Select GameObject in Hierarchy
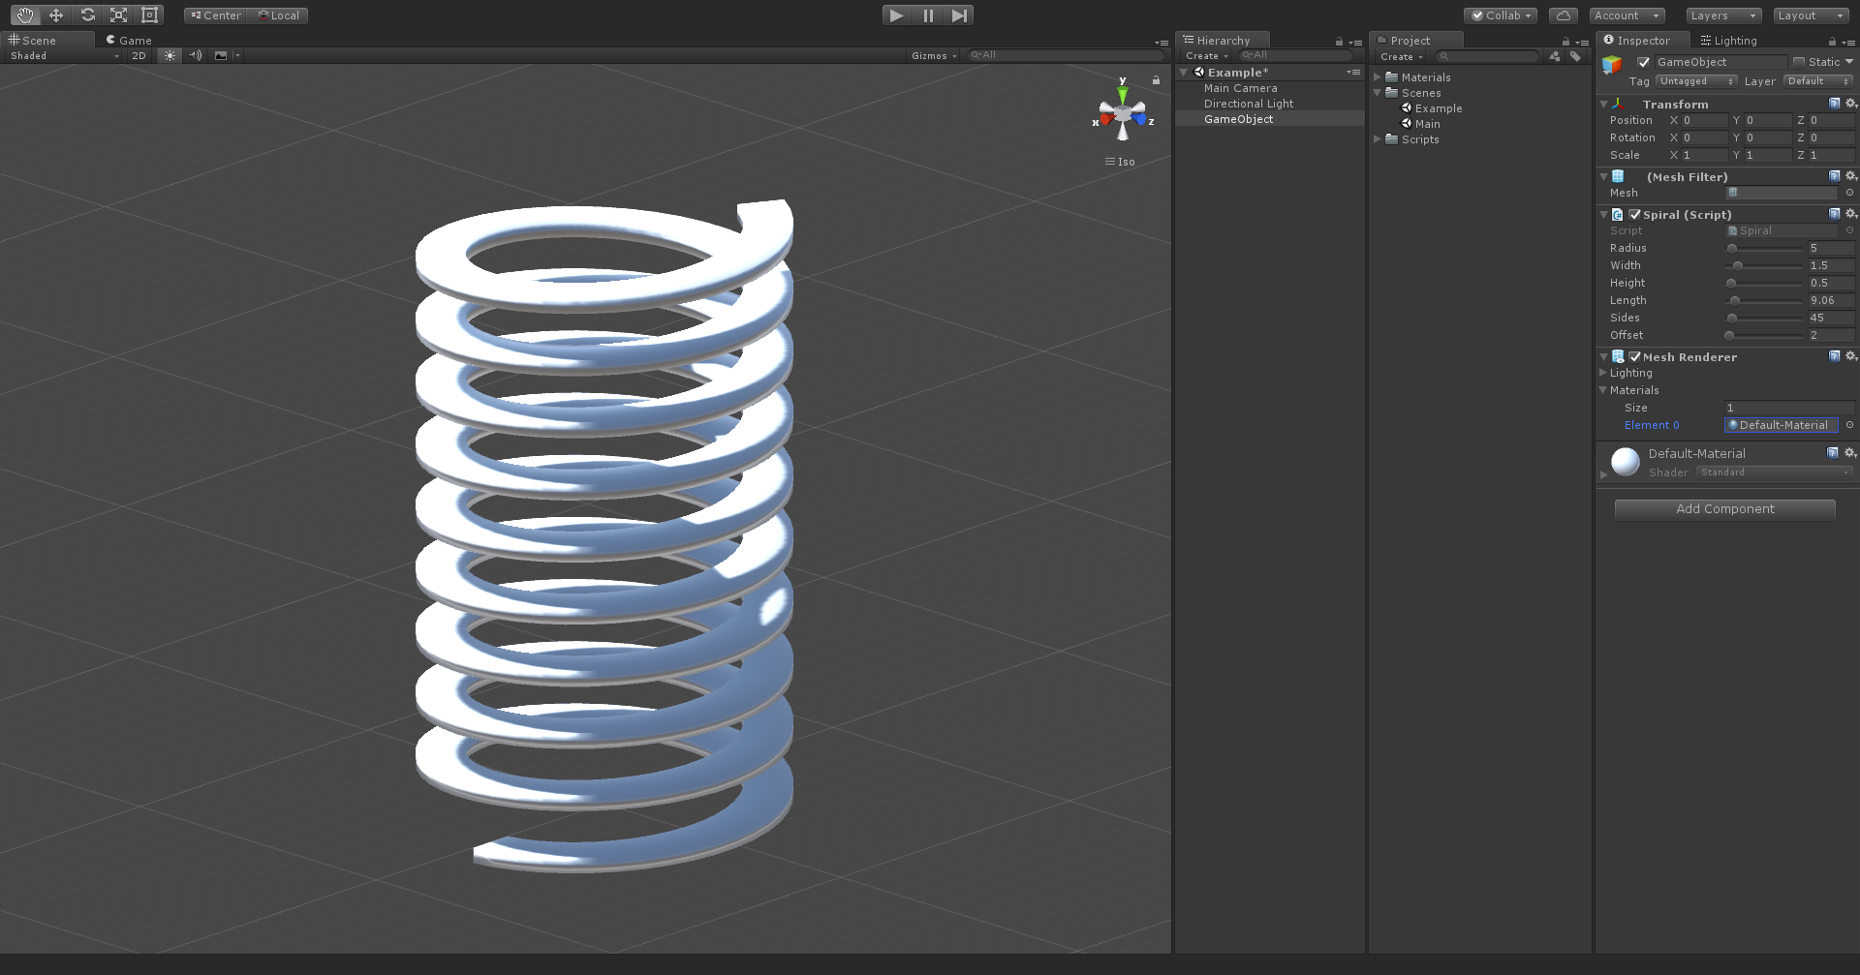The height and width of the screenshot is (975, 1860). click(x=1238, y=119)
